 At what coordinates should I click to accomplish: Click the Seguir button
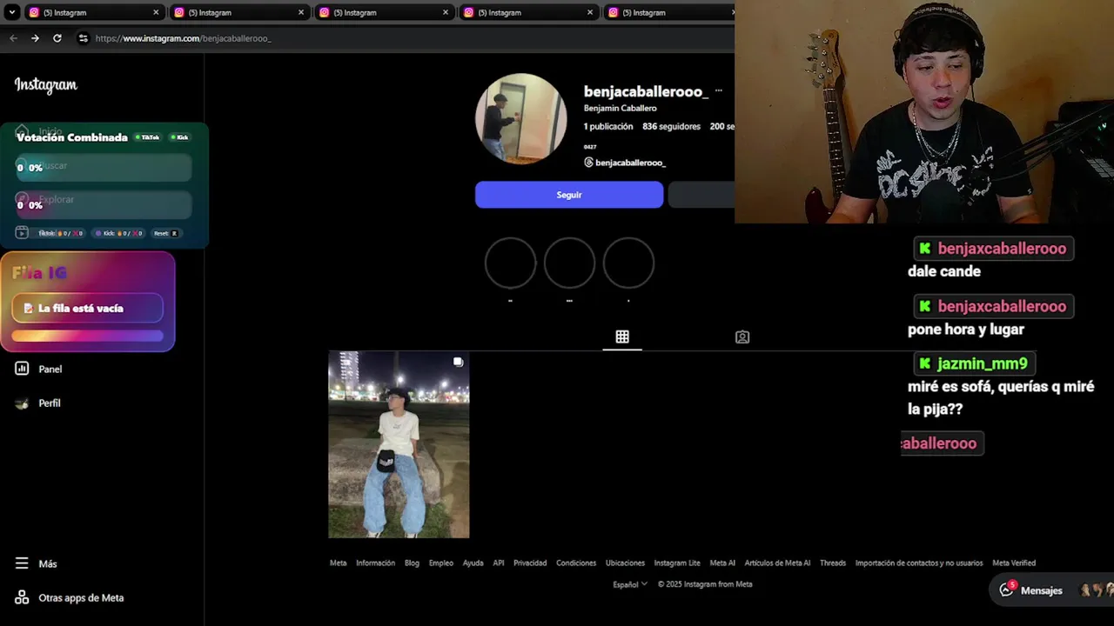(569, 195)
